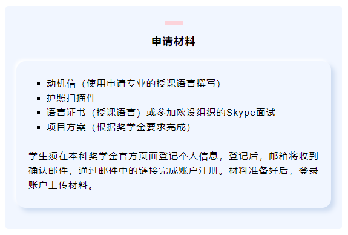Image resolution: width=348 pixels, height=235 pixels.
Task: Click the bullet before 动机信
Action: [x=39, y=84]
